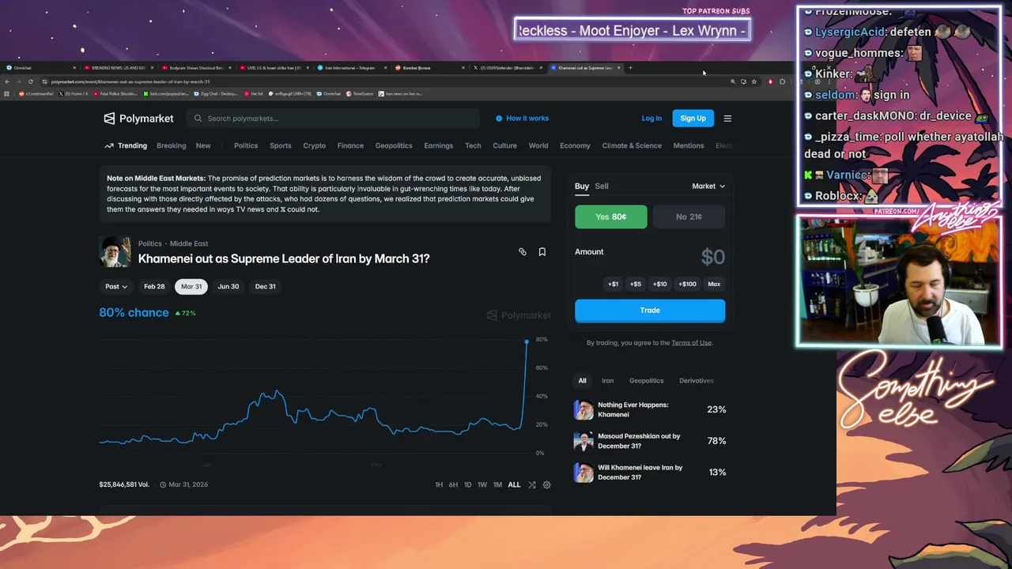Click the Search polymarkets field
Viewport: 1012px width, 569px height.
pyautogui.click(x=334, y=119)
